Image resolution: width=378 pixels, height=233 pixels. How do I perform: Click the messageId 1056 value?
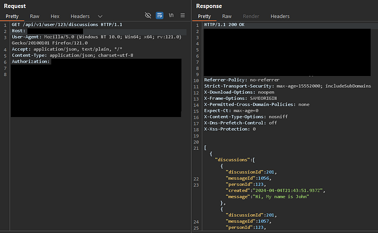click(264, 179)
